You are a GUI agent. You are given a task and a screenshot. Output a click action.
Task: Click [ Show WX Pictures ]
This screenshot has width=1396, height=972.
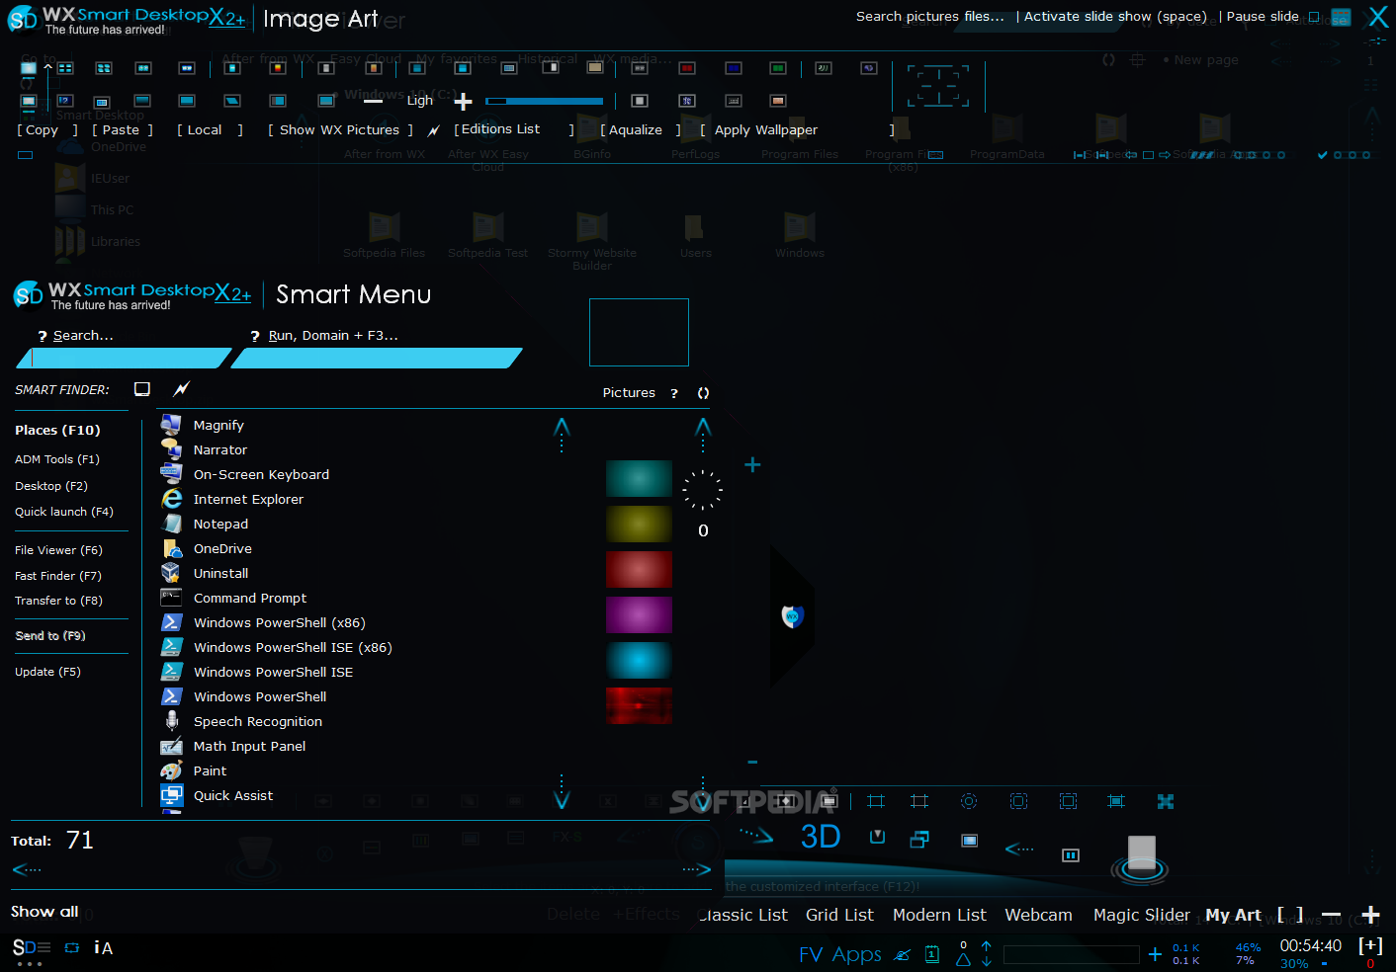coord(340,130)
